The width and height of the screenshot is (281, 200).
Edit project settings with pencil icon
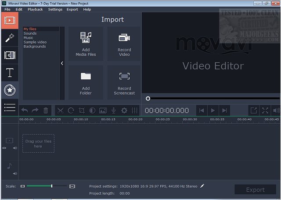pos(202,186)
